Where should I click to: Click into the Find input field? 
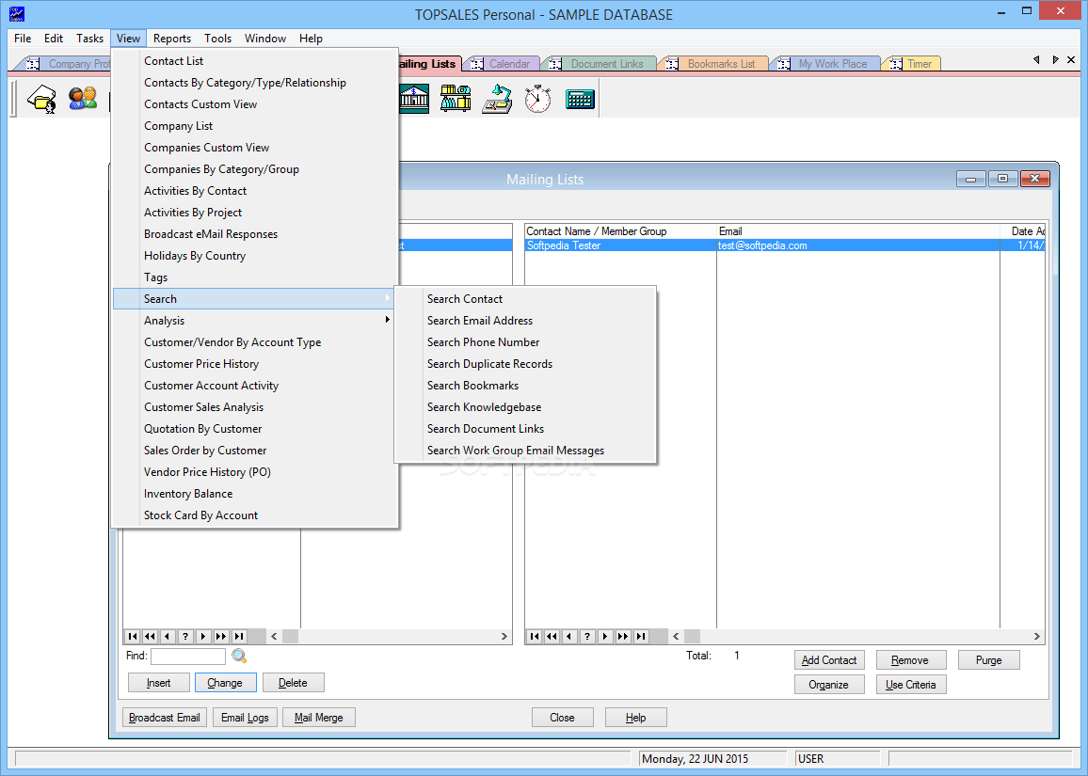[x=188, y=656]
